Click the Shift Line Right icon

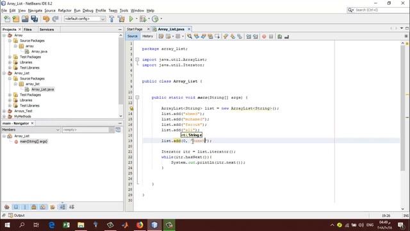click(256, 37)
